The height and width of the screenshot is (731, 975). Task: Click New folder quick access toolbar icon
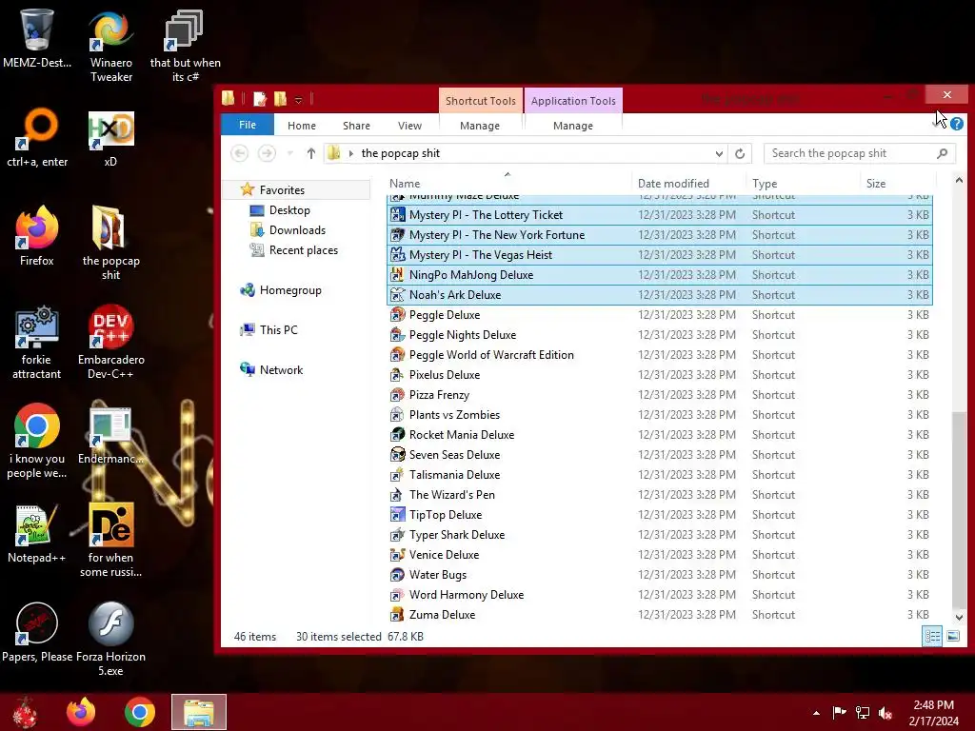[x=281, y=99]
